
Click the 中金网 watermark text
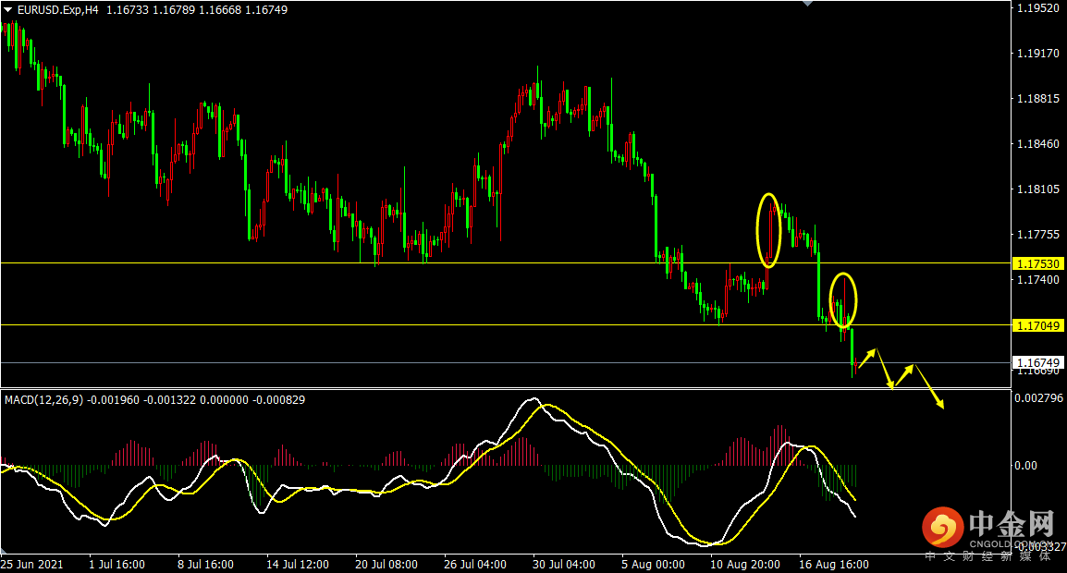tap(1012, 526)
